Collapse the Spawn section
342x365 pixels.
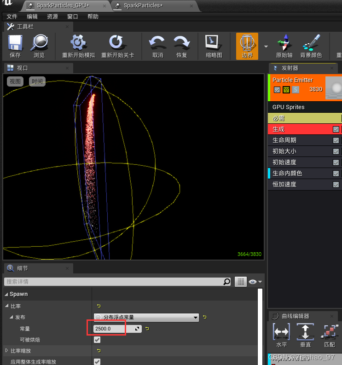(6, 294)
